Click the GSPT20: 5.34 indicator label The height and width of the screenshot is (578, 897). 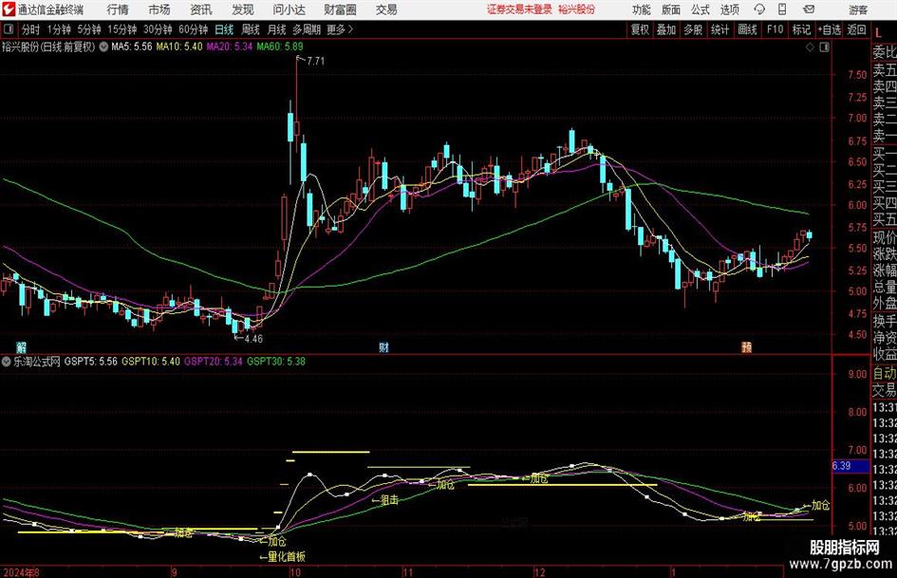click(x=213, y=362)
